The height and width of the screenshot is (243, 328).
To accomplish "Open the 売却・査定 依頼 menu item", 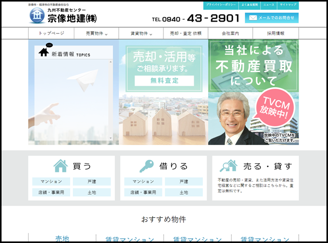I will click(186, 33).
